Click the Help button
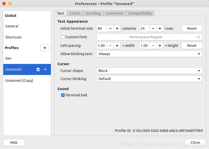 click(14, 142)
